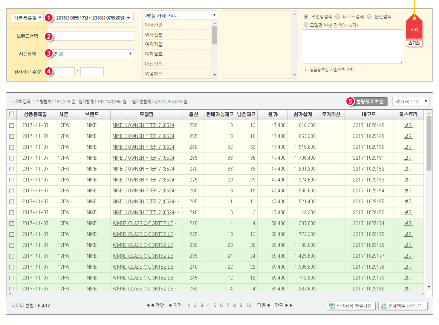The width and height of the screenshot is (439, 325).
Task: Click table horizontal scrollbar right arrow
Action: click(423, 294)
